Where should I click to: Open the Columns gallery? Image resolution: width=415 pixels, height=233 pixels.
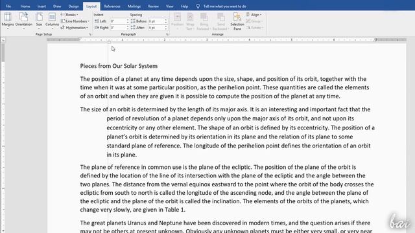click(x=52, y=21)
